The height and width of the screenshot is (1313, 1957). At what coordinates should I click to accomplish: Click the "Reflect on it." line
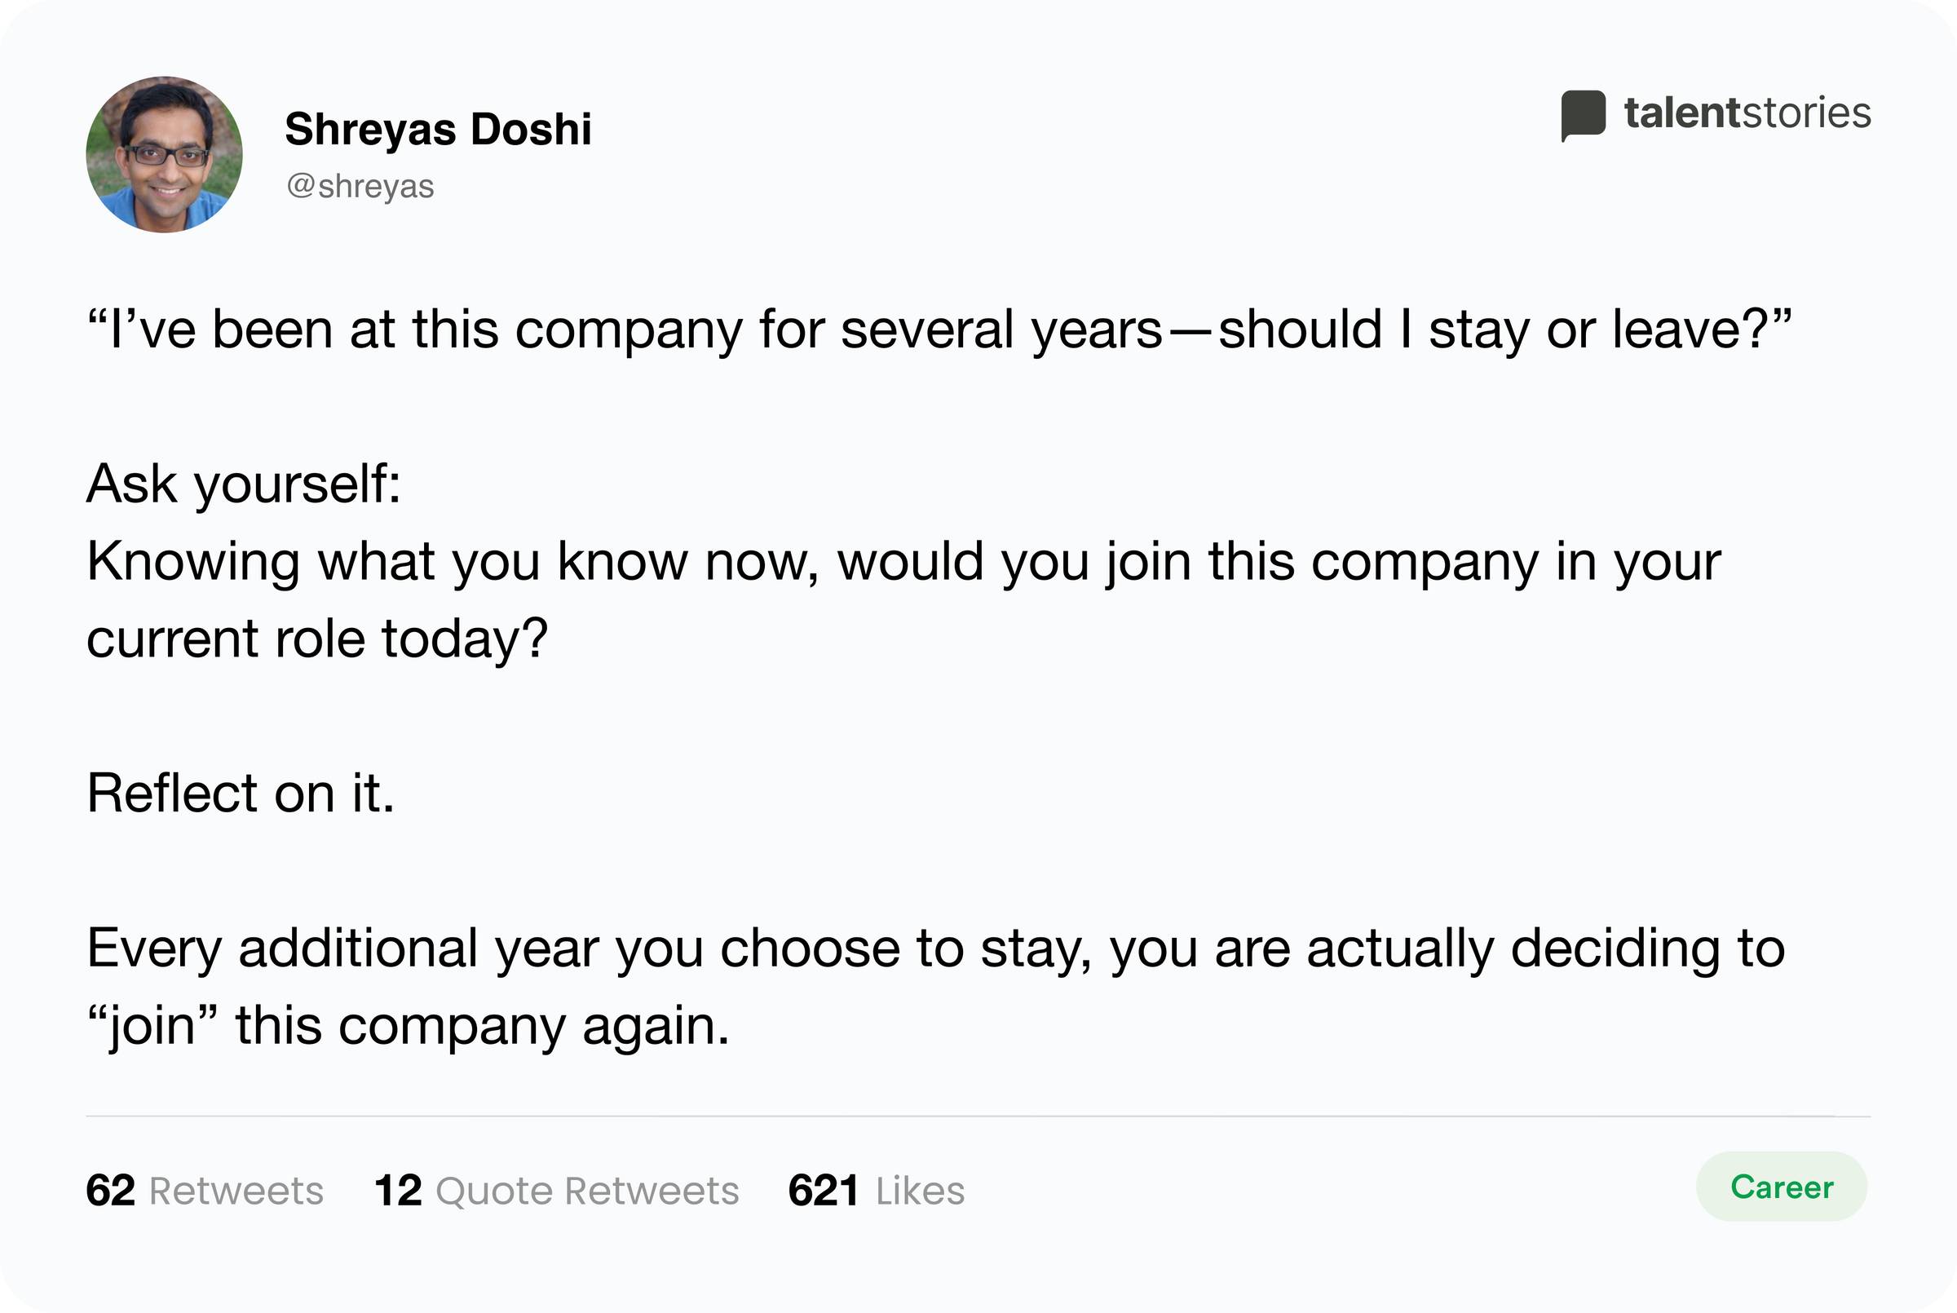[241, 793]
